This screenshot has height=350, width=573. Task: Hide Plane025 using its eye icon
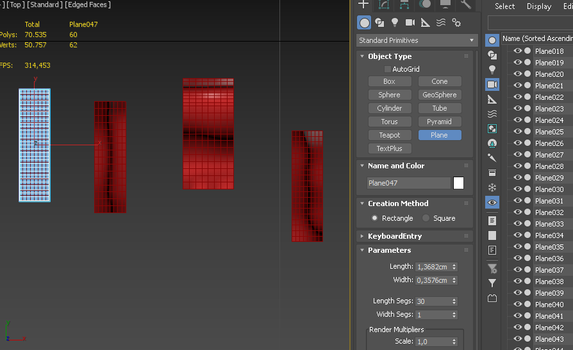(517, 132)
